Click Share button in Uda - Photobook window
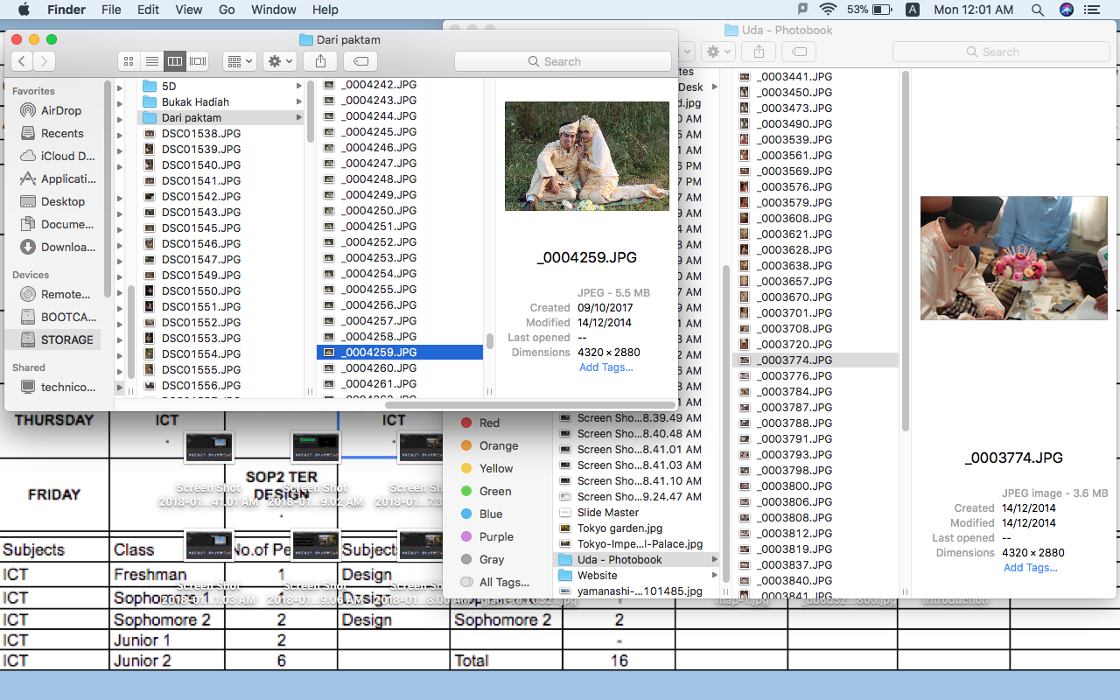The image size is (1120, 700). [759, 52]
